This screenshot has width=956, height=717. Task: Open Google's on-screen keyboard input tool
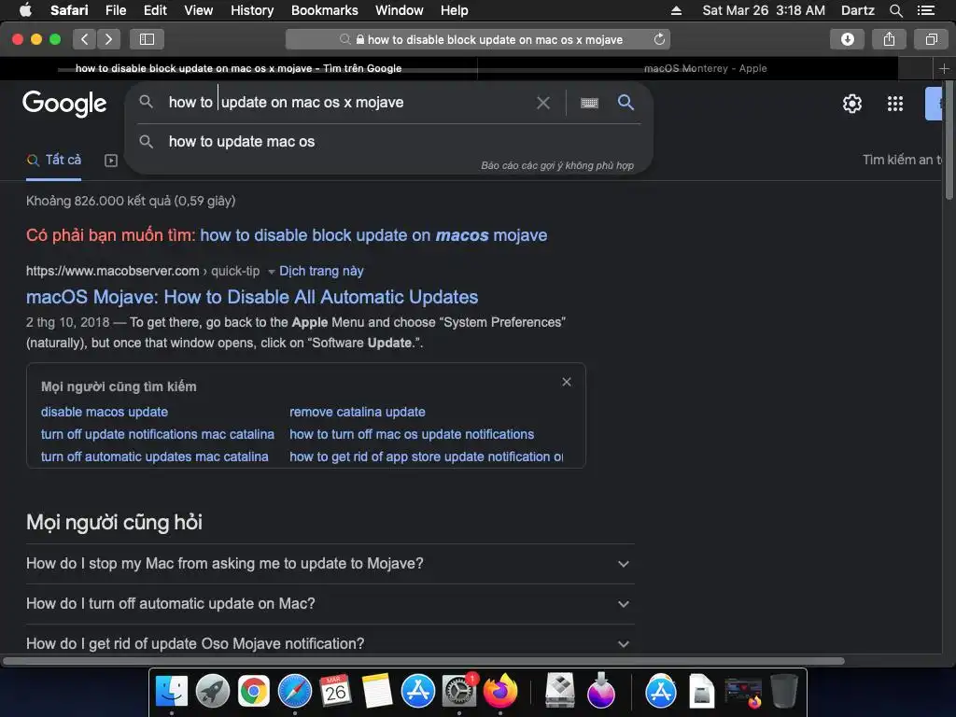(x=589, y=103)
